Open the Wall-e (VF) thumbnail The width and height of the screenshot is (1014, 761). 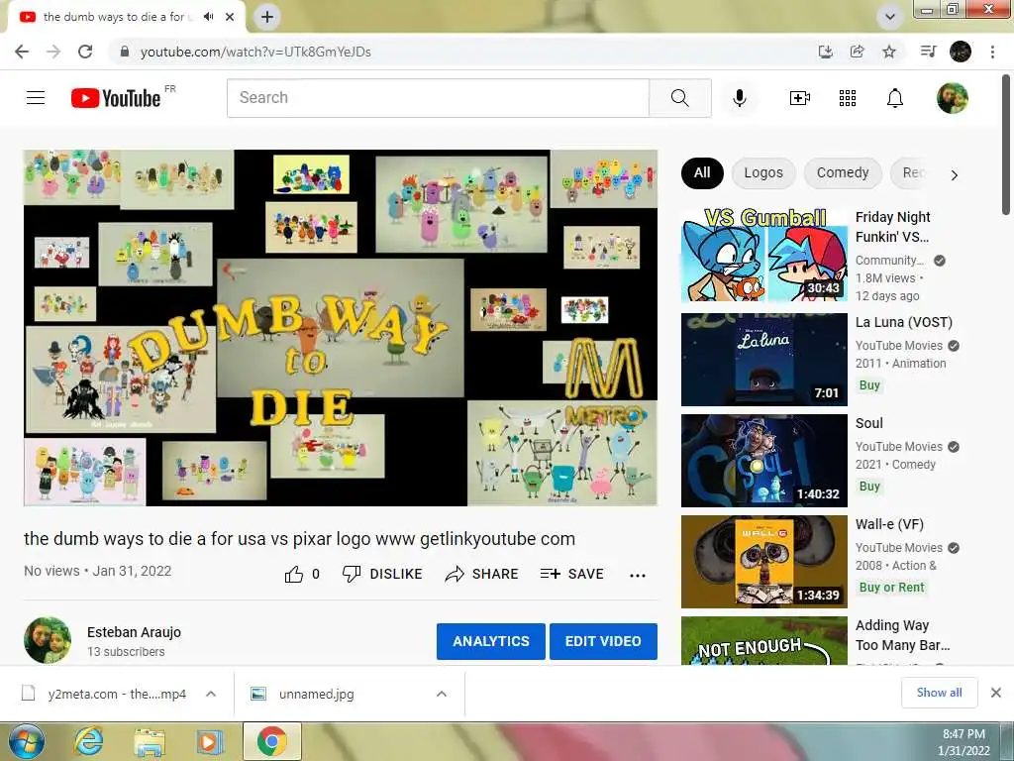tap(764, 562)
